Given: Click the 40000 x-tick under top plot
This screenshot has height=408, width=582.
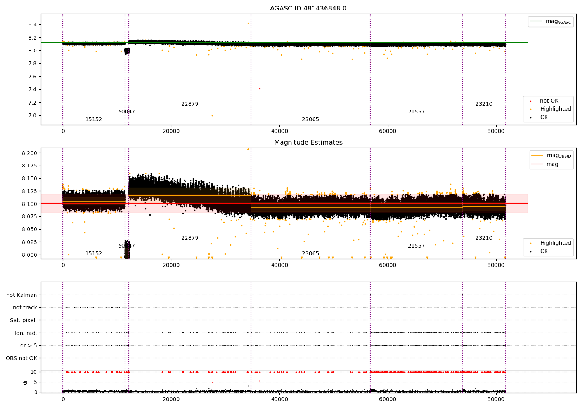Looking at the screenshot, I should click(x=279, y=131).
